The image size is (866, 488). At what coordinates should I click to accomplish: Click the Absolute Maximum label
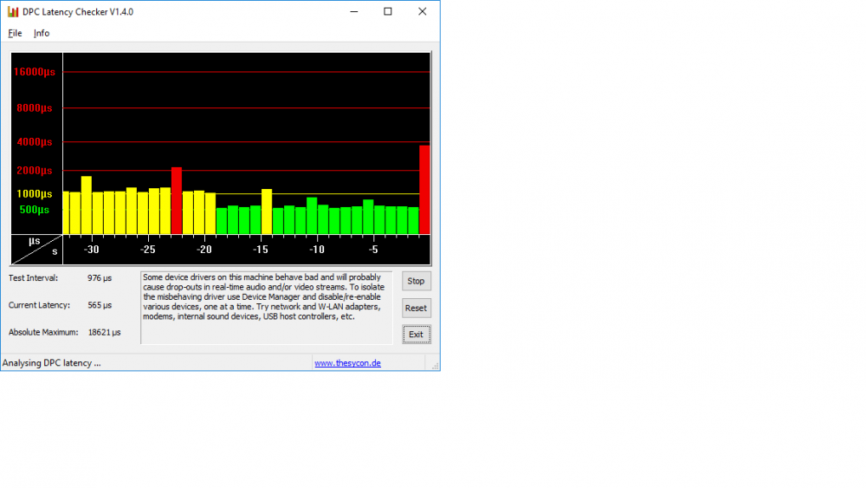43,332
